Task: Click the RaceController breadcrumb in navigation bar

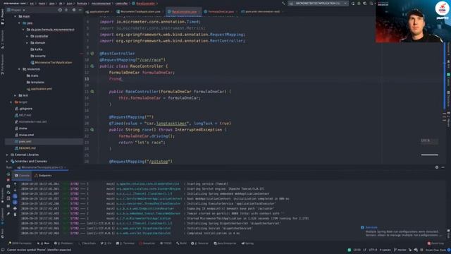Action: [145, 4]
